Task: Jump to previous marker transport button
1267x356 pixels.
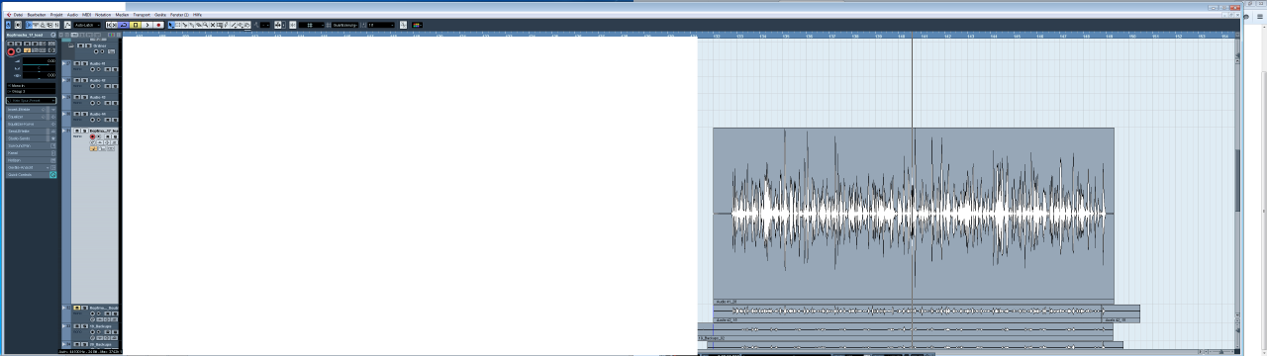Action: (x=109, y=25)
